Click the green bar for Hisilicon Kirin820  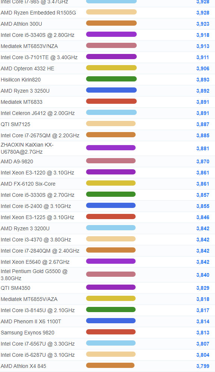(111, 79)
